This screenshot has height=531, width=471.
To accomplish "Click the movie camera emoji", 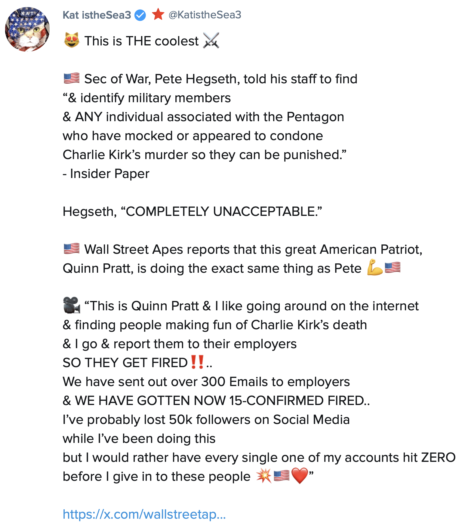I will 72,305.
